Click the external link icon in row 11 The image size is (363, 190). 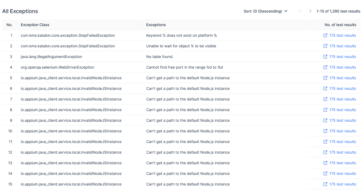tap(325, 142)
